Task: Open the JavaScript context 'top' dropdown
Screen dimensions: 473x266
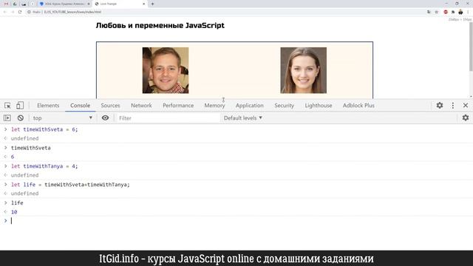Action: pos(63,118)
